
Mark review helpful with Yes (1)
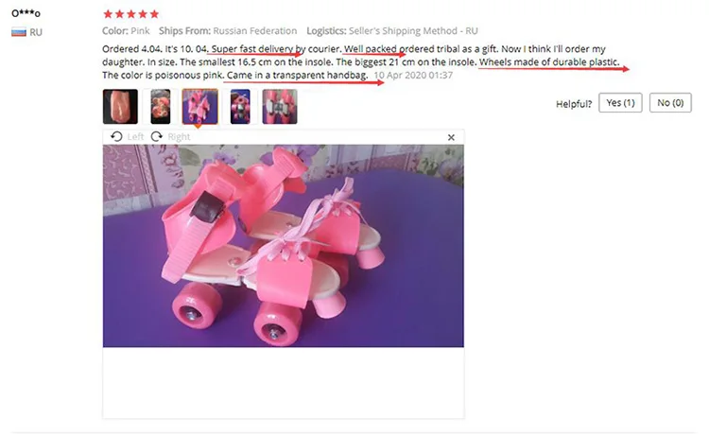pyautogui.click(x=620, y=103)
